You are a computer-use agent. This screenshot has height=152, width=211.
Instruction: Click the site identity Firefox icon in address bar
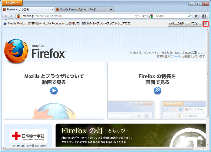18,16
